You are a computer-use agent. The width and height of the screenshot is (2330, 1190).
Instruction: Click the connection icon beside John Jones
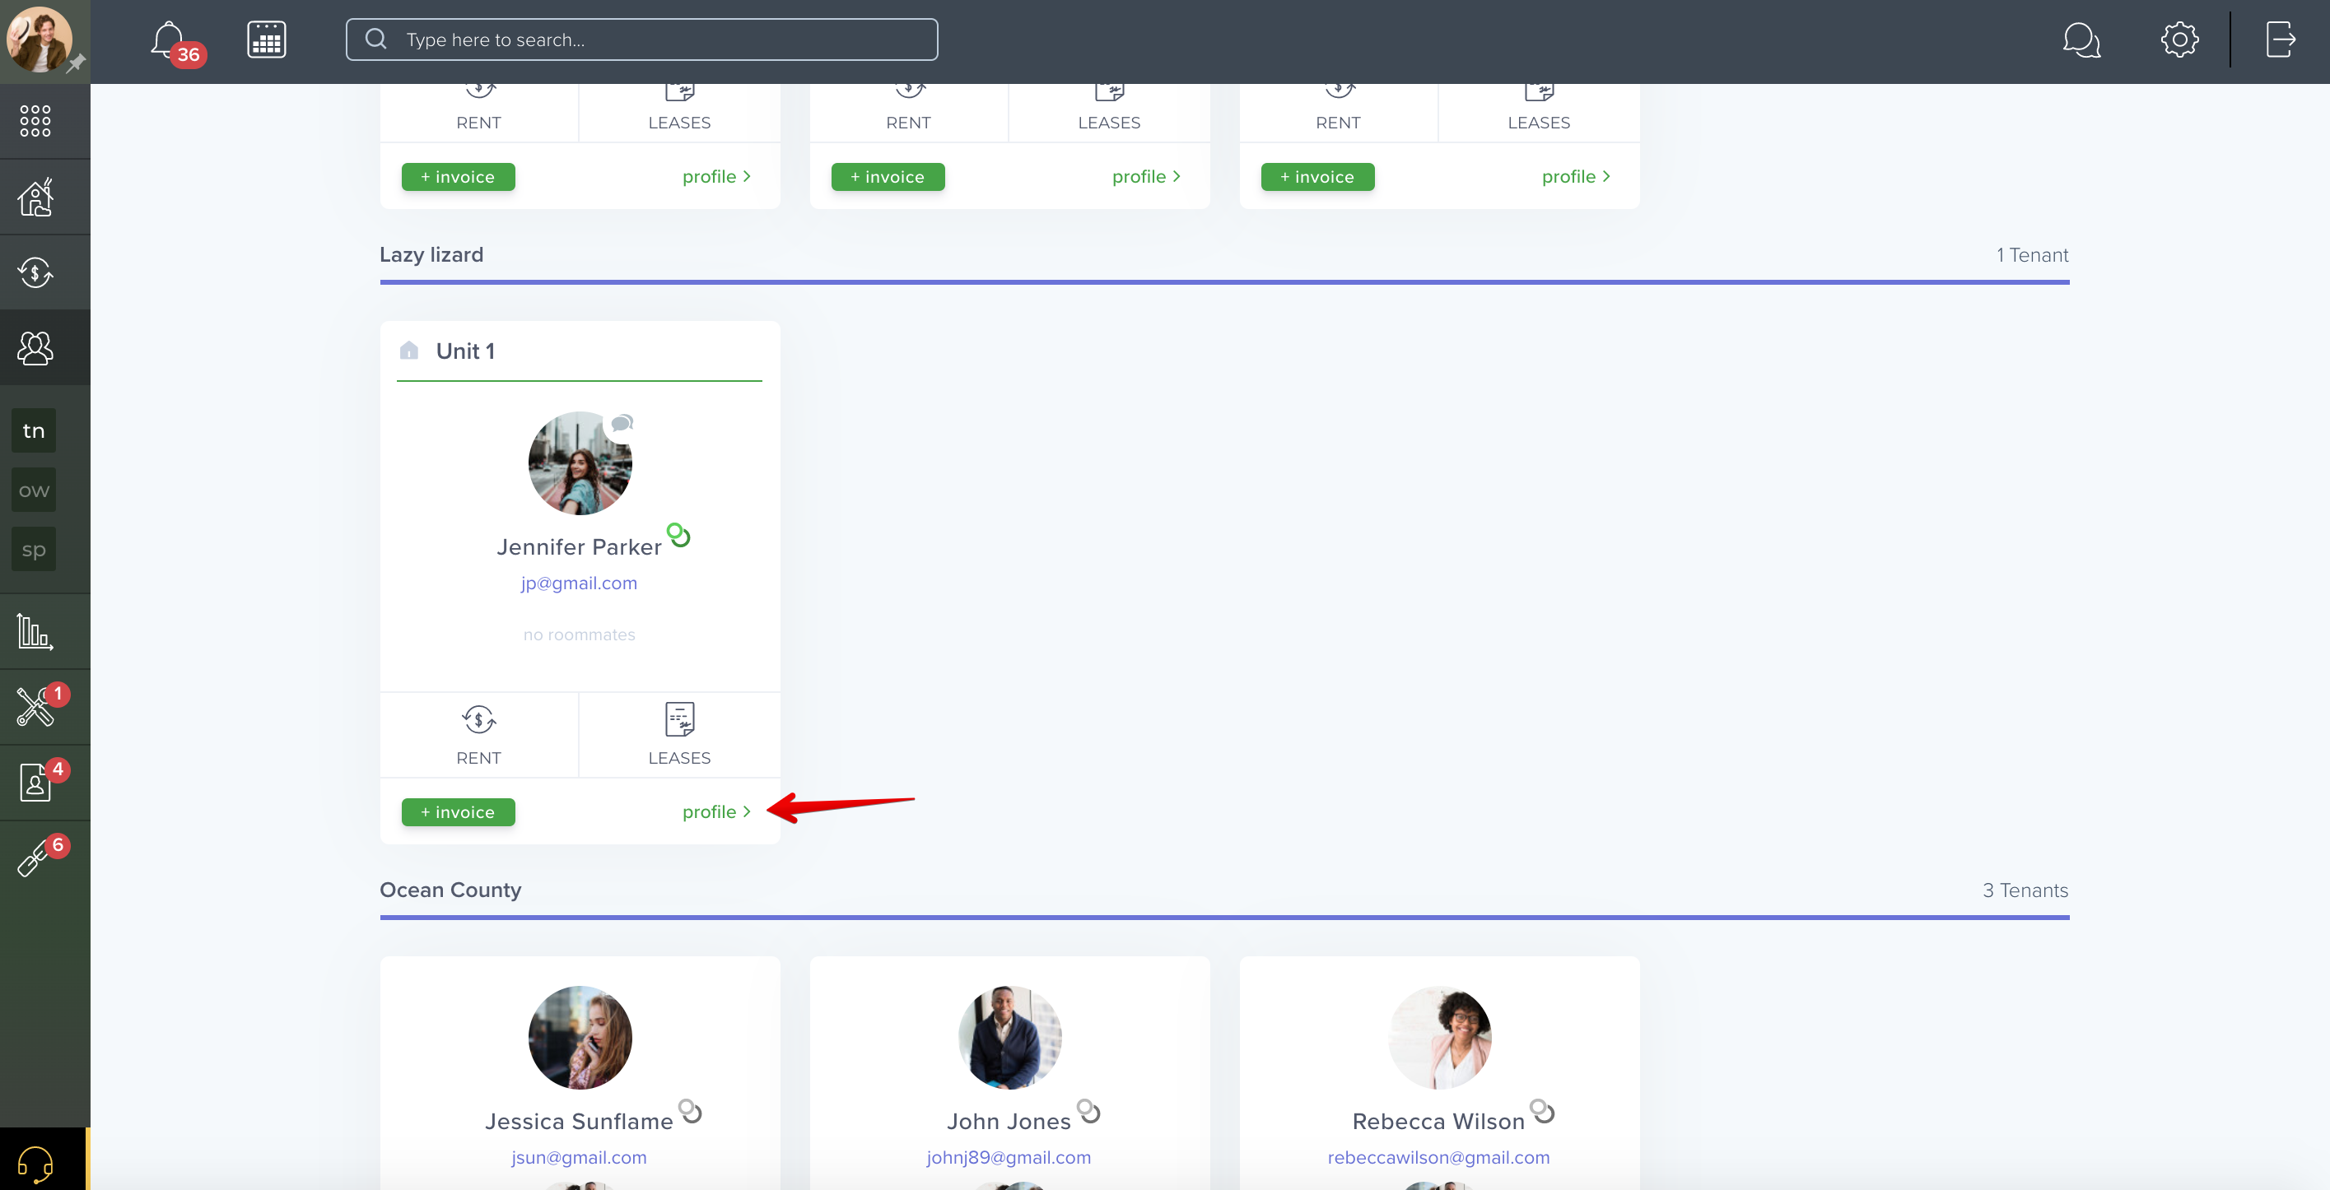[1088, 1110]
